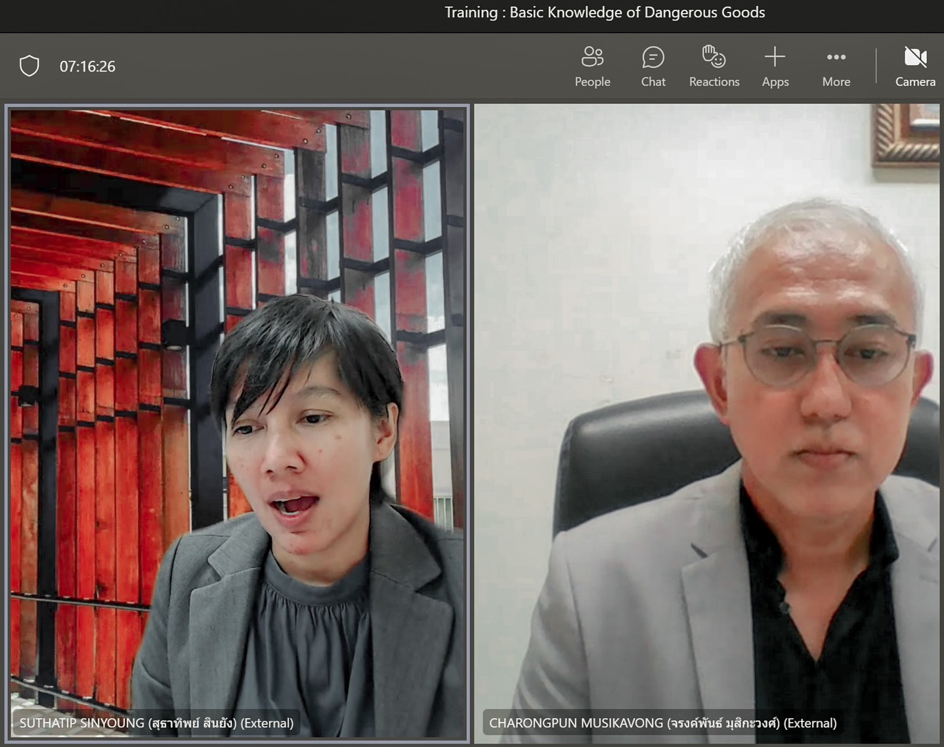Image resolution: width=944 pixels, height=747 pixels.
Task: Select Charongpun Musikavong's video tile
Action: pos(707,423)
